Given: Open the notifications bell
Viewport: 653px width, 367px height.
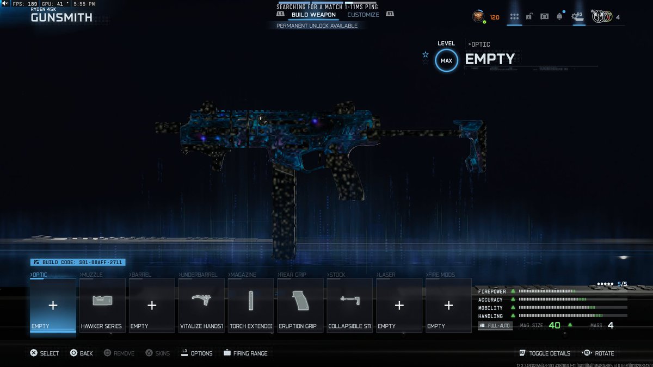Looking at the screenshot, I should pos(559,17).
